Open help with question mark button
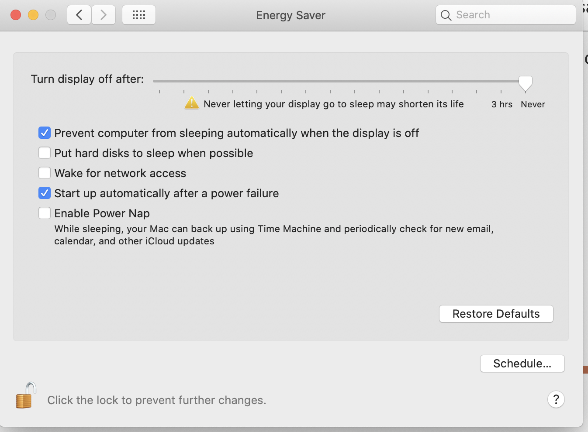This screenshot has height=432, width=588. [556, 399]
